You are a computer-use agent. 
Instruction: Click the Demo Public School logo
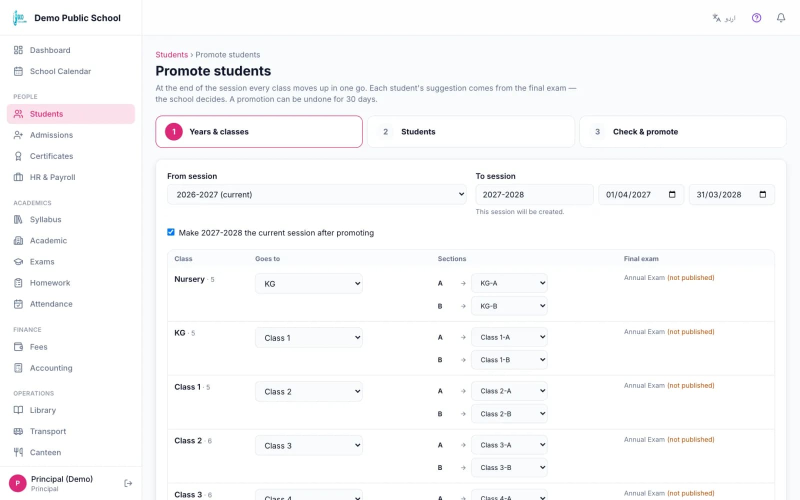[x=19, y=18]
